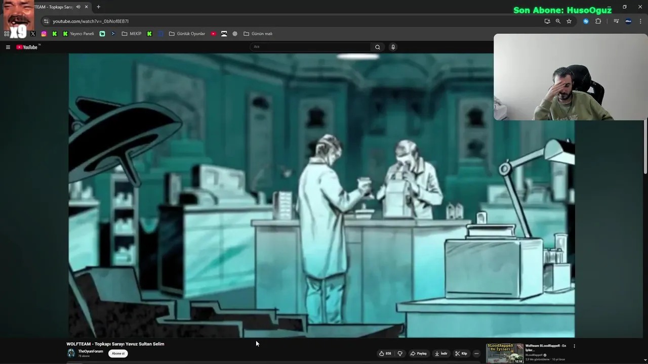648x364 pixels.
Task: Start voice search with the microphone icon
Action: [393, 47]
